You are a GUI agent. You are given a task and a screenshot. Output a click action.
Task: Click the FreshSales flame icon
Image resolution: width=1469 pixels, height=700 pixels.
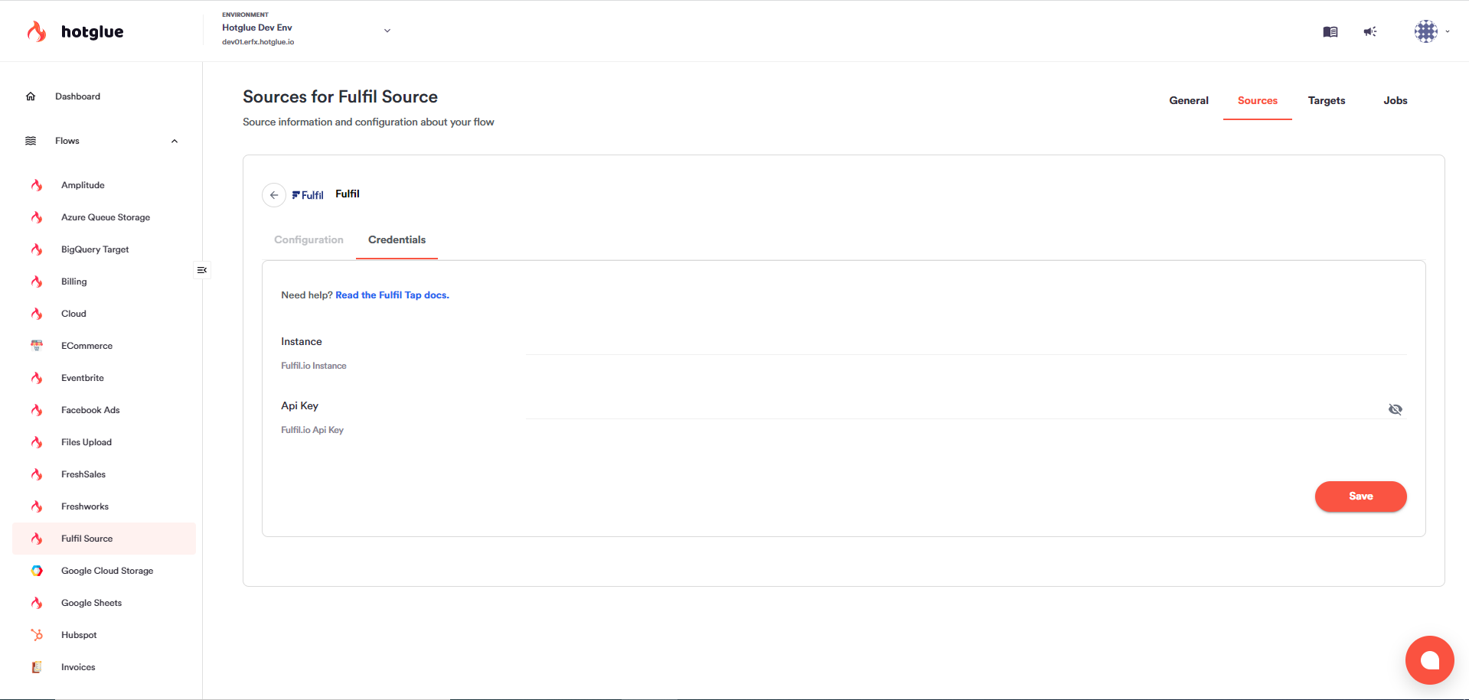(37, 474)
